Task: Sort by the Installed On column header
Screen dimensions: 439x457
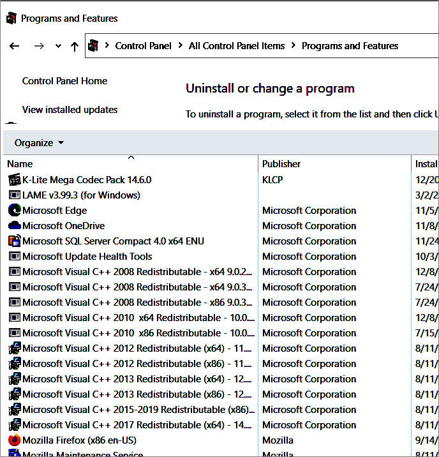Action: [426, 164]
